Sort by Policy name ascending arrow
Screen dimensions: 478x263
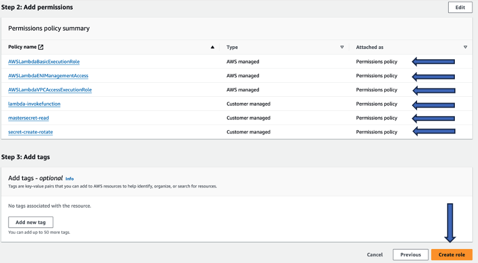click(213, 47)
